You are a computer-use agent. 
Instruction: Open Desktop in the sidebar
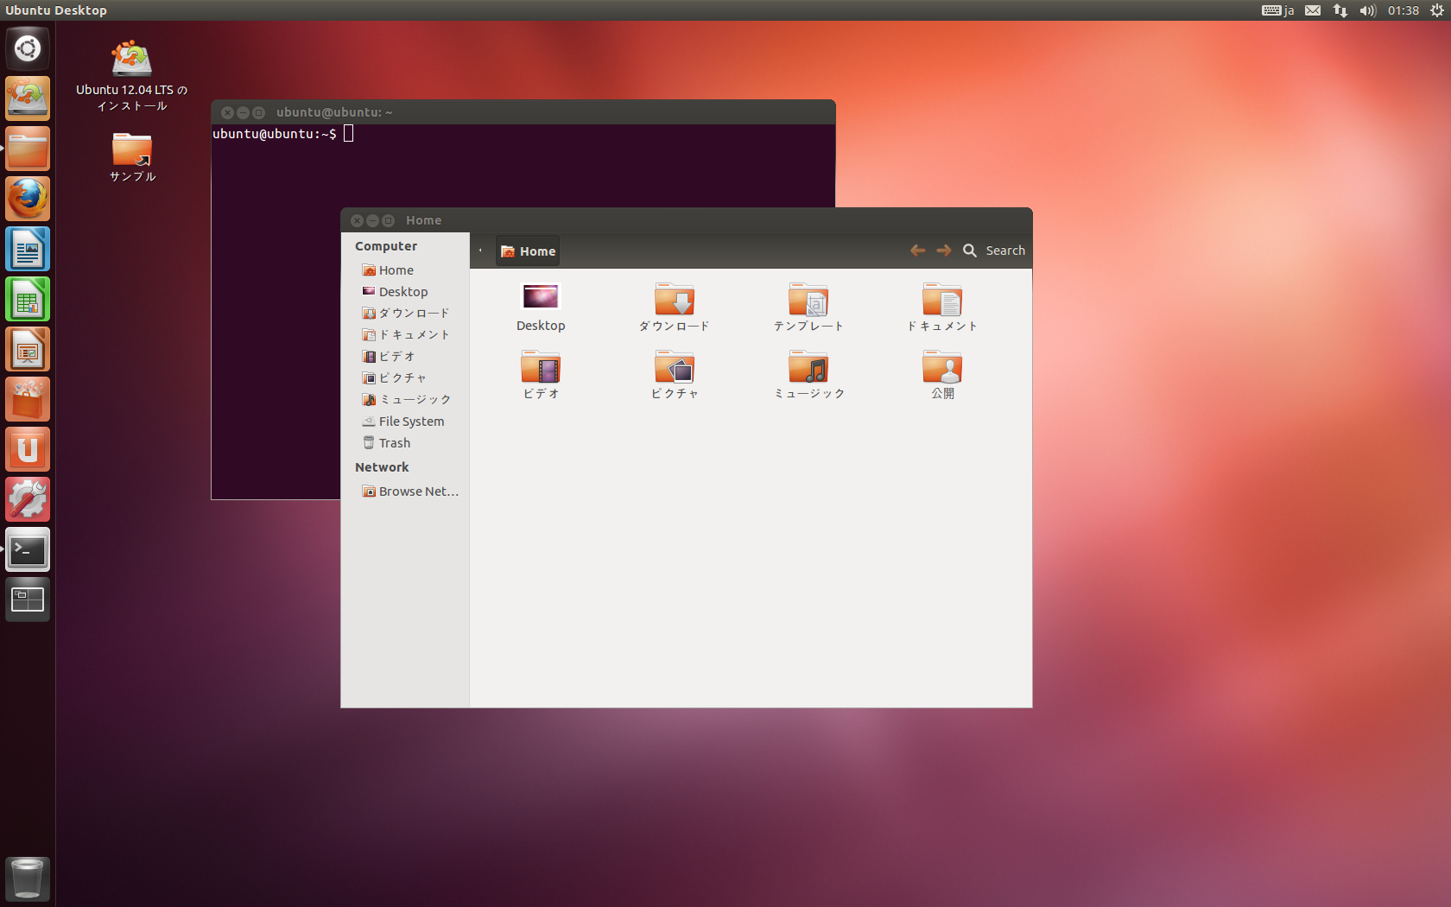tap(405, 292)
